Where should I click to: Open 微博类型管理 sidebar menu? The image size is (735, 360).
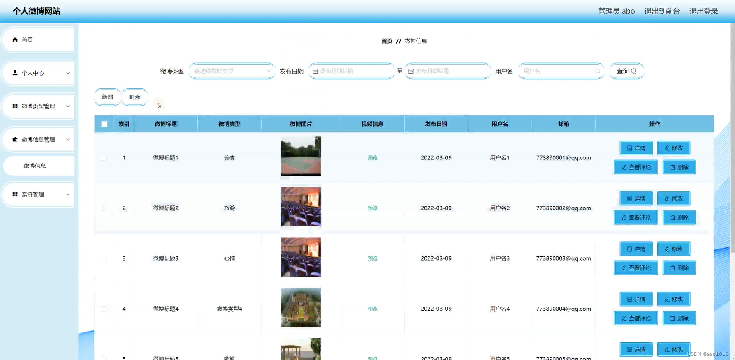38,106
